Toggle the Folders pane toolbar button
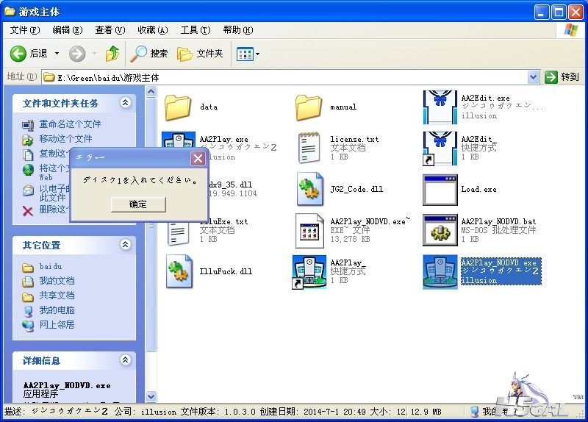This screenshot has width=588, height=422. (x=200, y=54)
